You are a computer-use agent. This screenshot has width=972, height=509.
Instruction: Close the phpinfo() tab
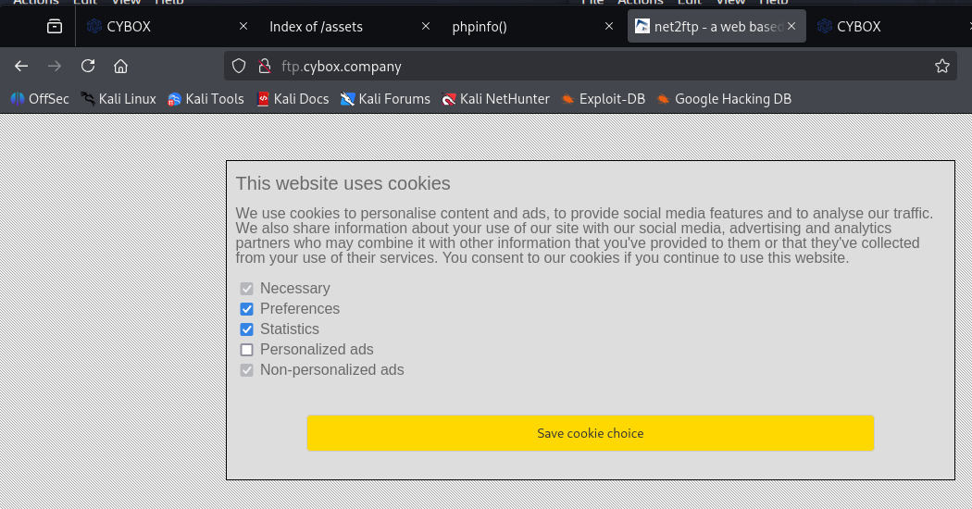coord(609,27)
